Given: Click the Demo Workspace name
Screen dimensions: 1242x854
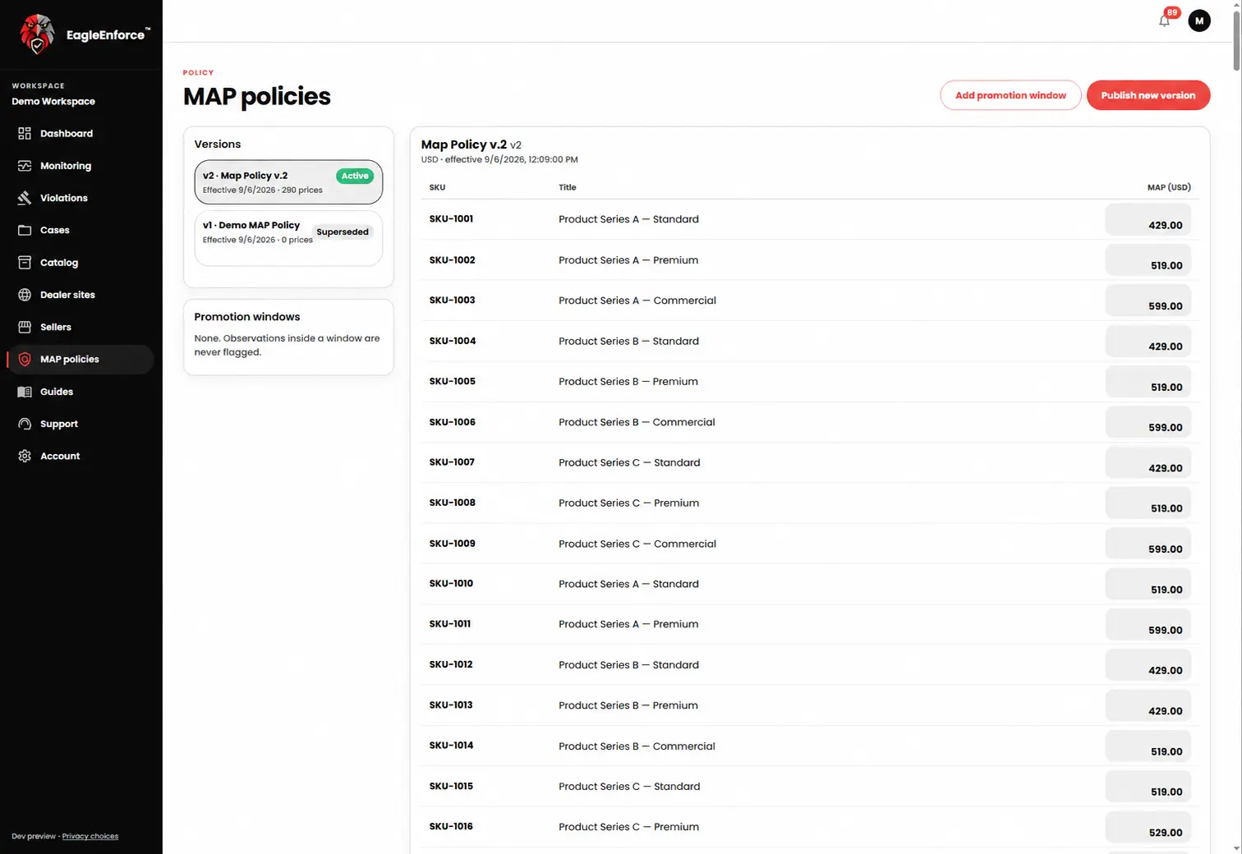Looking at the screenshot, I should click(53, 102).
